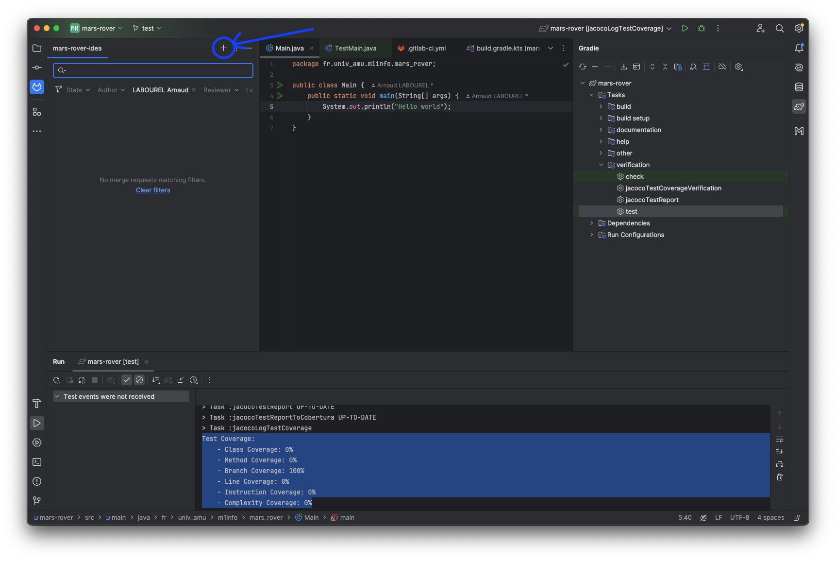
Task: Open the Reviewer filter dropdown
Action: point(221,90)
